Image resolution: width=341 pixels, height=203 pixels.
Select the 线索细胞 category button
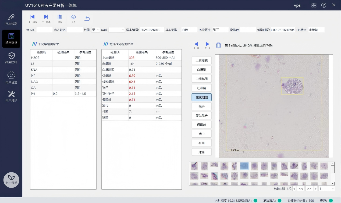[x=201, y=97]
